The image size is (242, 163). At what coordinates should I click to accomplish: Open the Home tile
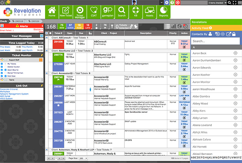(x=52, y=12)
